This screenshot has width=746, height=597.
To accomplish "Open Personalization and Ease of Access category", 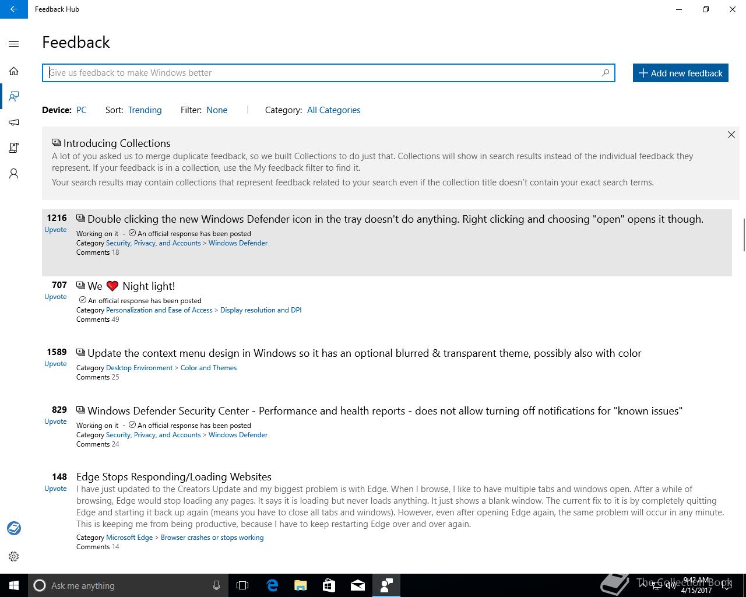I will 159,310.
